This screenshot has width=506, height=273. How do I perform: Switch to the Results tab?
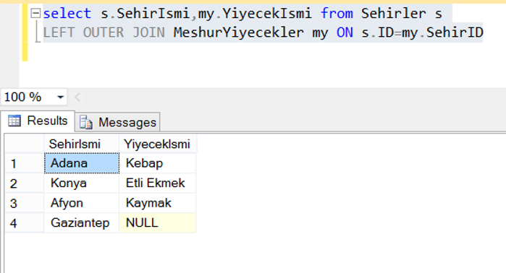pos(38,121)
